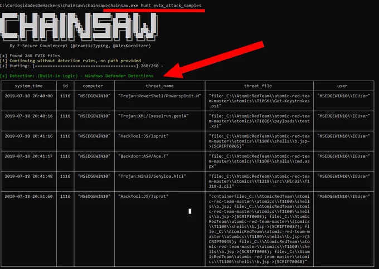Click the T1218-2.dll threat file path

(259, 181)
